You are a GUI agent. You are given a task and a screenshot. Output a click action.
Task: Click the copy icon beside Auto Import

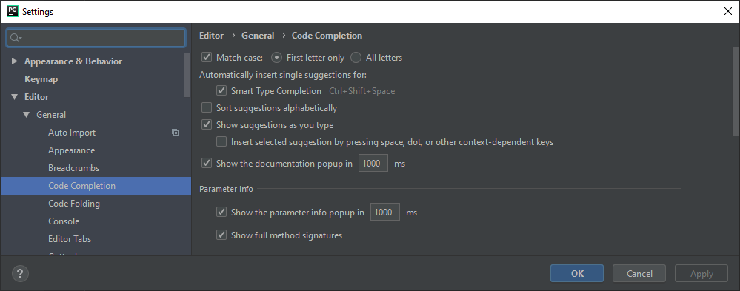point(175,133)
